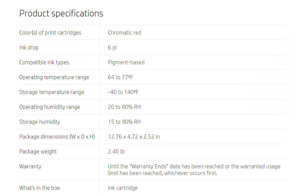Click the 6 pl ink drop value
The width and height of the screenshot is (292, 194).
pos(112,48)
